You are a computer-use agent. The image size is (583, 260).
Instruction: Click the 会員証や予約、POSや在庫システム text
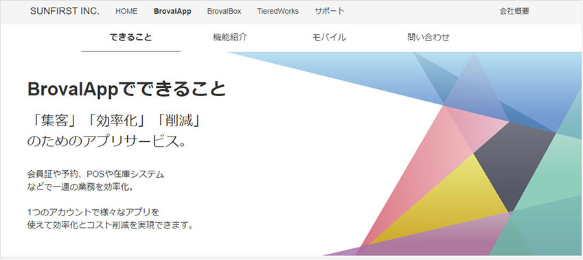[x=95, y=174]
